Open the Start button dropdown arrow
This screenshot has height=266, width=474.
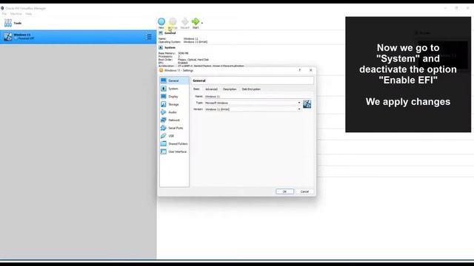click(x=202, y=23)
